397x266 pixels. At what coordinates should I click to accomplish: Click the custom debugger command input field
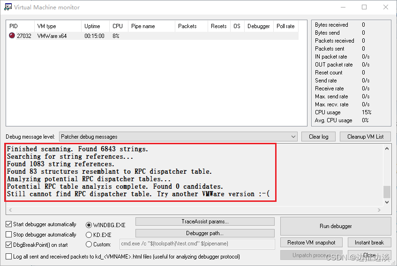click(x=197, y=244)
